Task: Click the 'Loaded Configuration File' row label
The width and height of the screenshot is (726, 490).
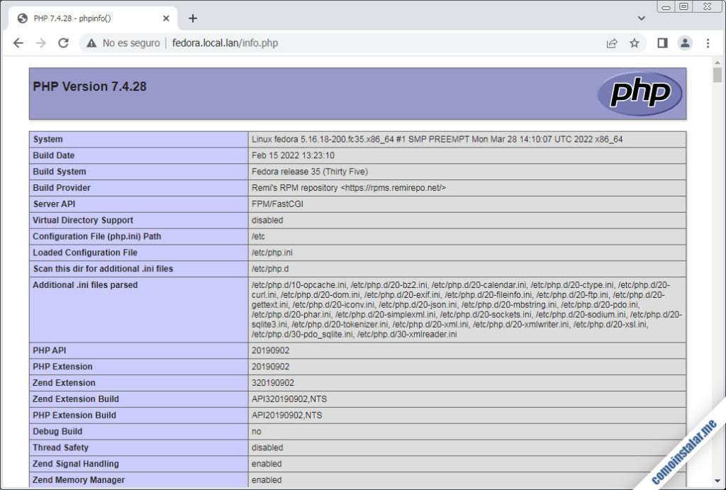Action: coord(85,252)
